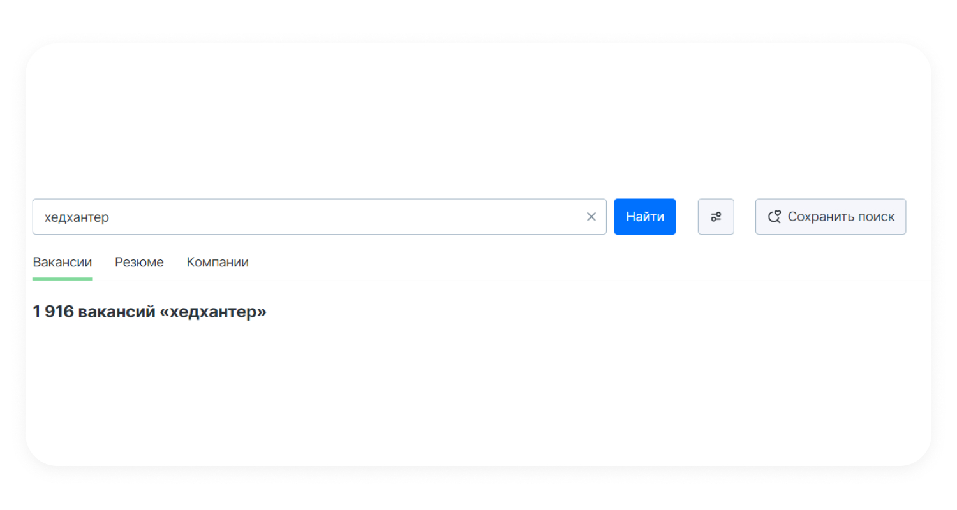The height and width of the screenshot is (510, 957).
Task: Click the green-underlined Вакансии tab
Action: pyautogui.click(x=62, y=262)
